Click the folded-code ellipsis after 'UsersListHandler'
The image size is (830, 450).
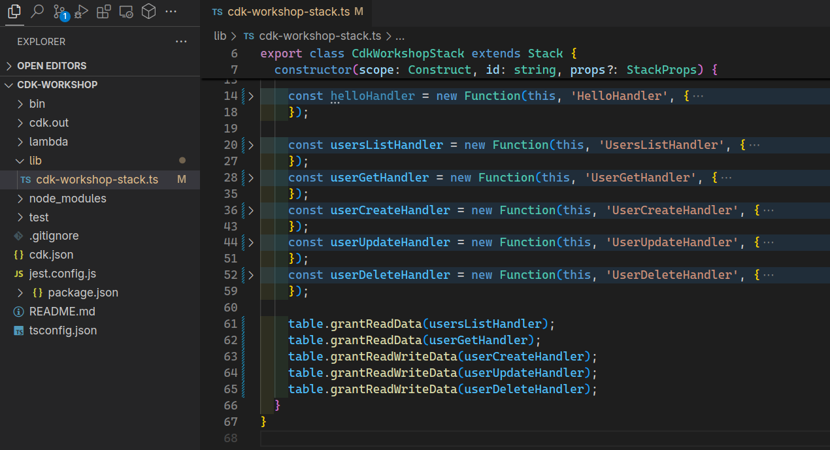[x=755, y=145]
